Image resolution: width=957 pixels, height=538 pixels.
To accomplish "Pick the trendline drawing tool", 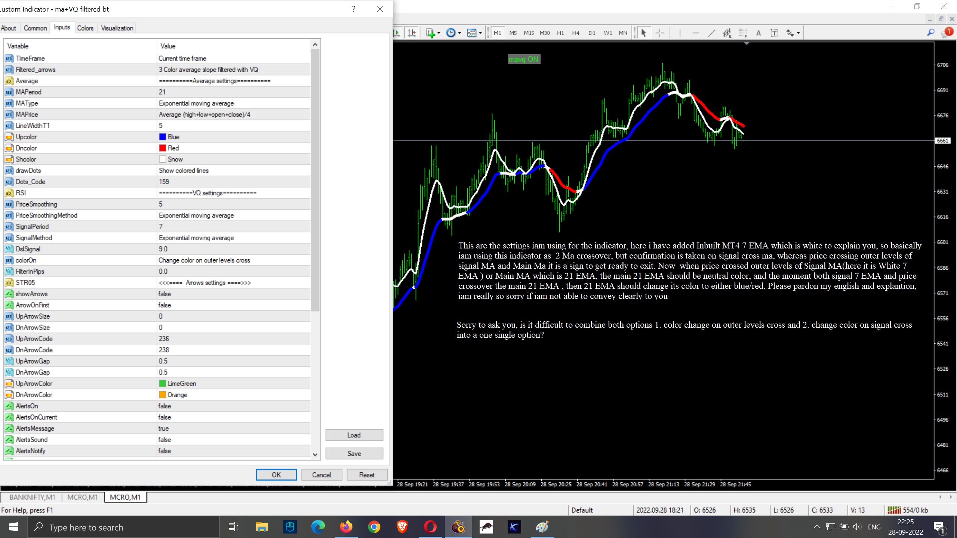I will pos(711,33).
